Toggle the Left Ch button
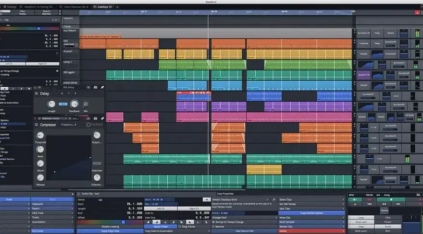This screenshot has width=423, height=234. [161, 209]
